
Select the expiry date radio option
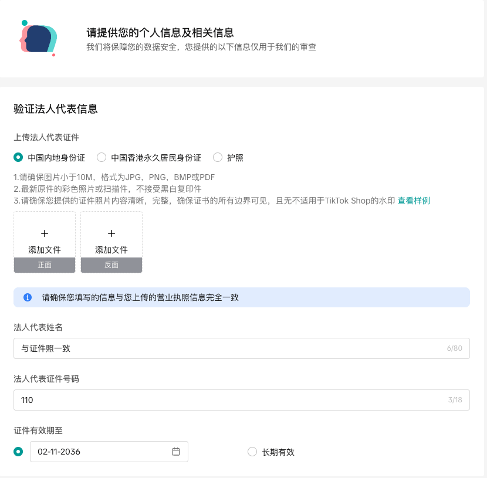(x=18, y=451)
